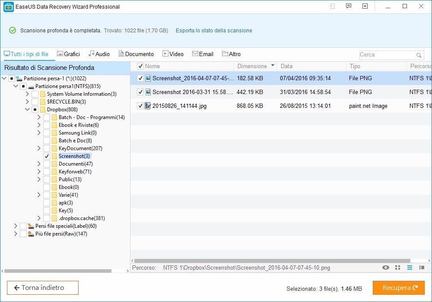The width and height of the screenshot is (432, 302).
Task: Collapse the Dropbox folder tree node
Action: pyautogui.click(x=28, y=110)
